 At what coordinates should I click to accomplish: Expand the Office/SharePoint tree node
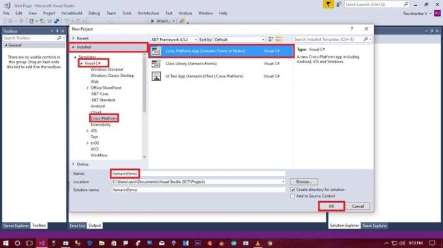click(88, 88)
